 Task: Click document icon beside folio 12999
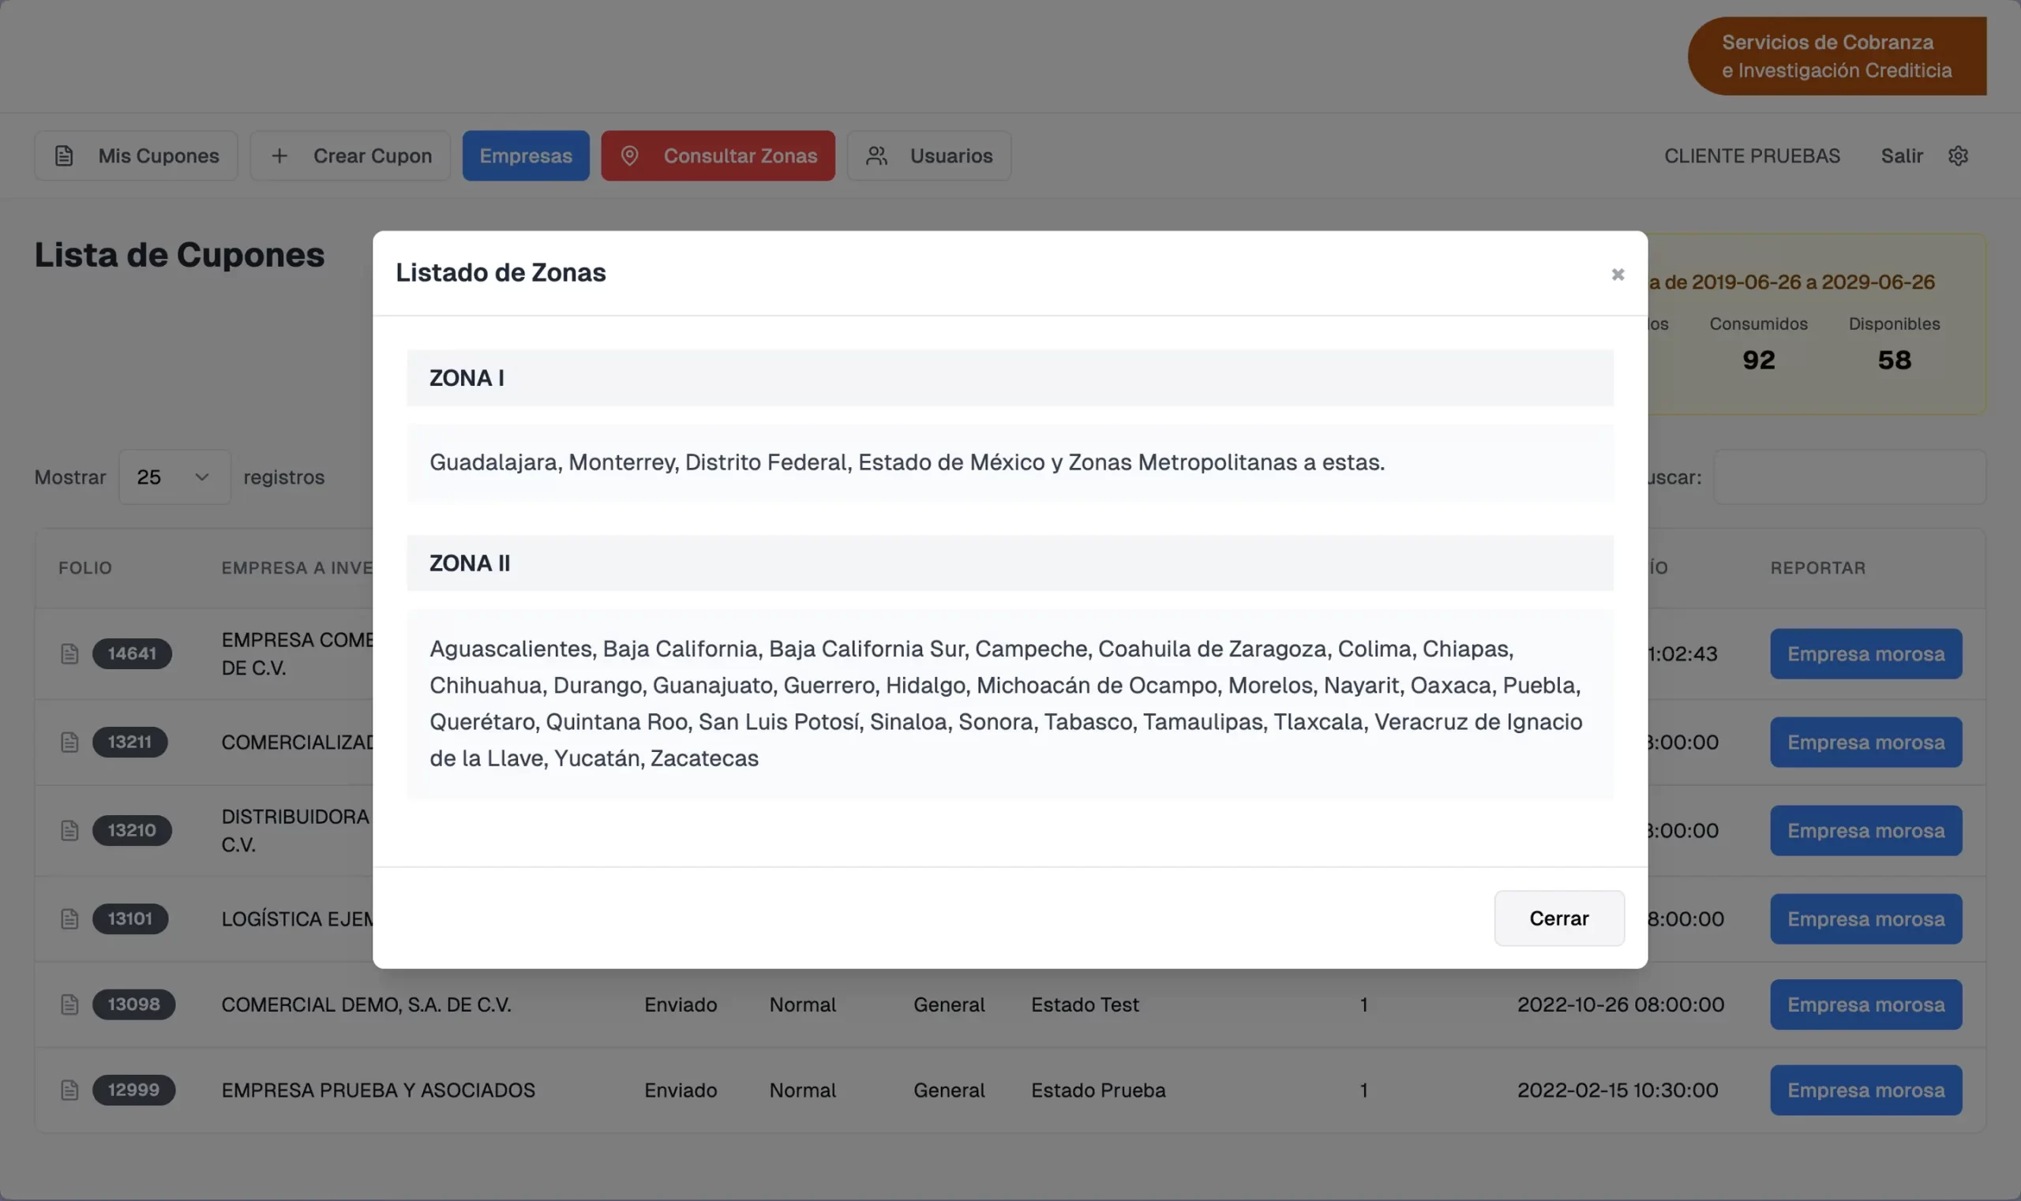coord(69,1089)
